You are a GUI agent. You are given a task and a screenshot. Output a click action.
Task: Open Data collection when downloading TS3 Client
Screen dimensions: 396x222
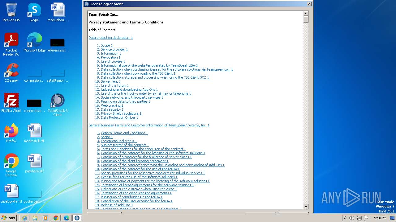coord(138,73)
